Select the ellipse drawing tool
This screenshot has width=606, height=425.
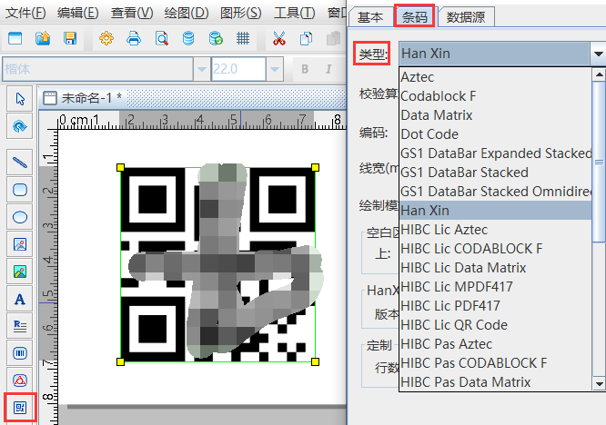(20, 217)
